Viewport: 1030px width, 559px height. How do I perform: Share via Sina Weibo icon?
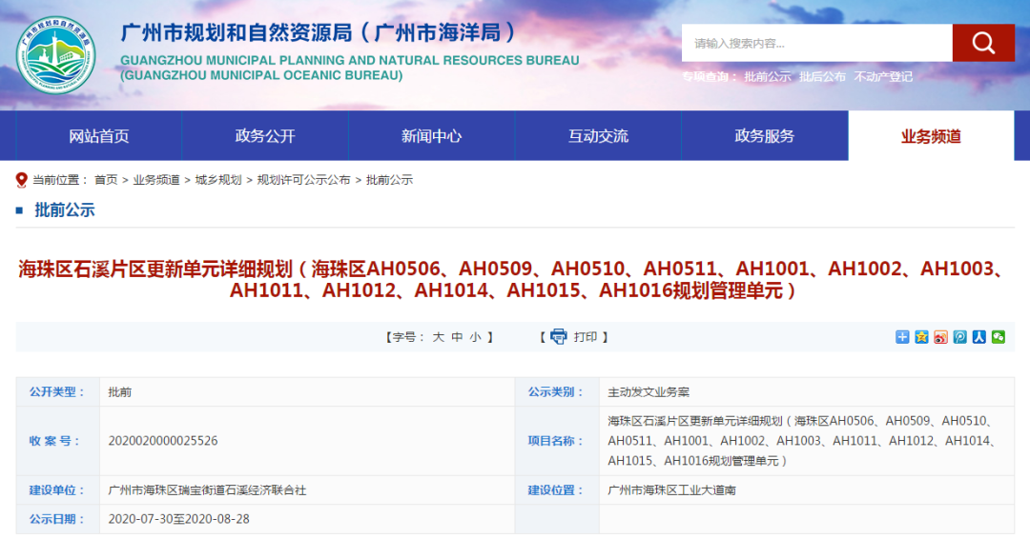click(940, 336)
